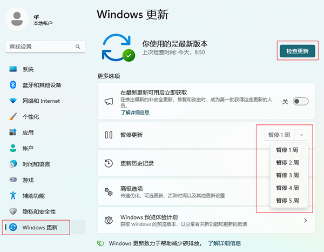Click the 上次检查时间 timestamp text

click(x=173, y=52)
